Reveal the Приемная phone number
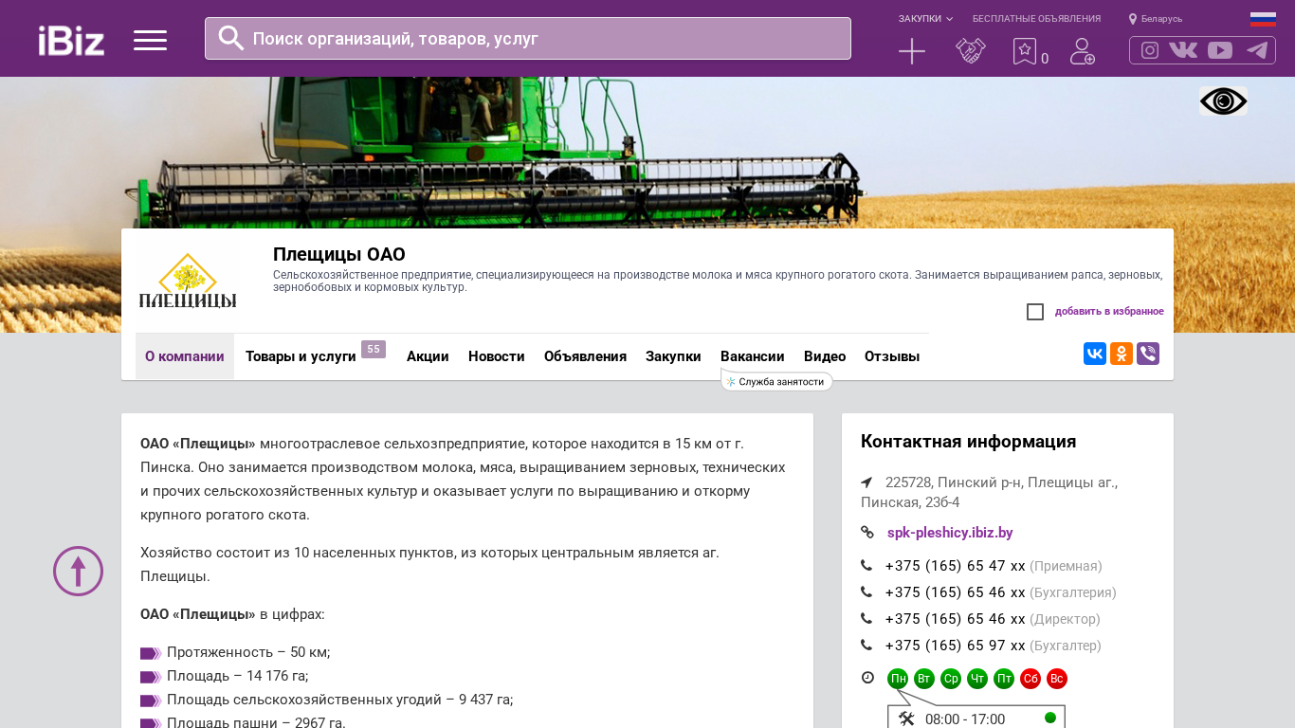Viewport: 1295px width, 728px height. point(955,566)
